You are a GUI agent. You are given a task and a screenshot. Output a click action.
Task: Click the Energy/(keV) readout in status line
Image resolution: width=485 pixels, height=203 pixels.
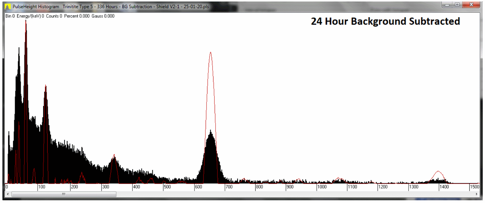click(30, 16)
